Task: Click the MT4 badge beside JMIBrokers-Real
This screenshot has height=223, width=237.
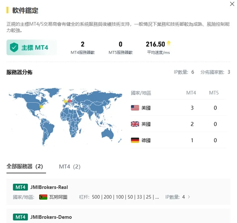Action: pyautogui.click(x=21, y=187)
